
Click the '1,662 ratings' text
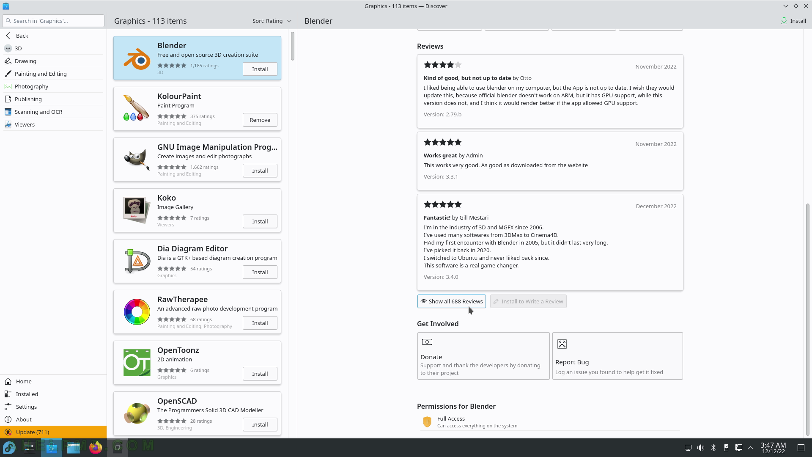(x=204, y=167)
